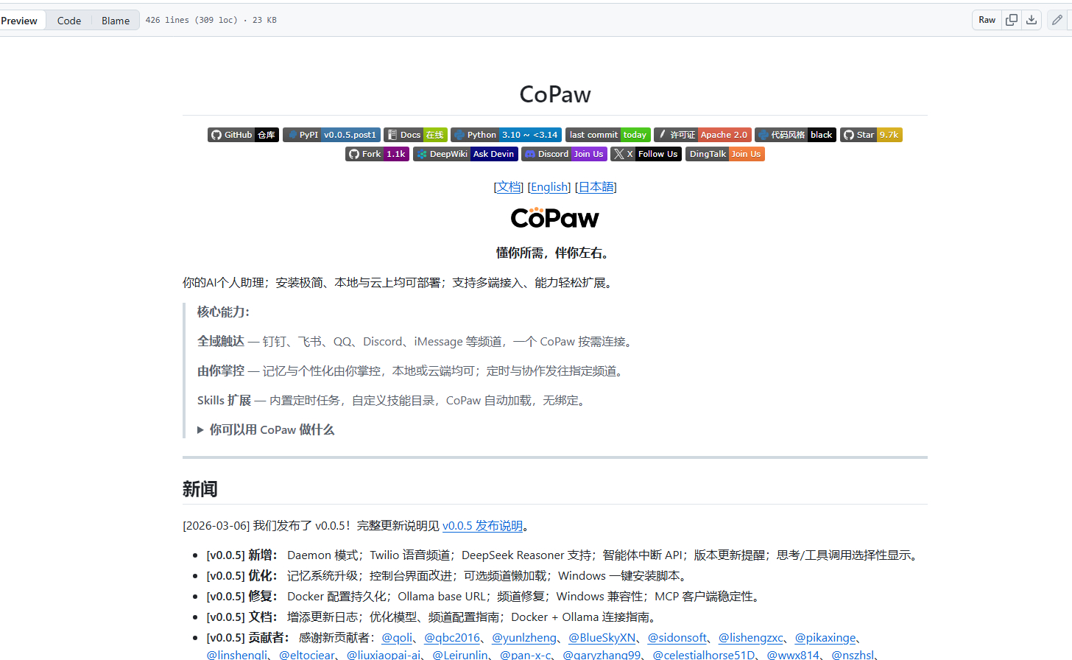Click the DingTalk Join Us badge

725,154
